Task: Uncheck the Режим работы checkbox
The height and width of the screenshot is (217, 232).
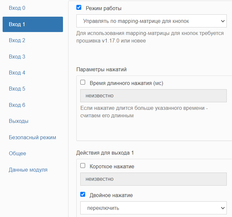Action: pyautogui.click(x=79, y=8)
